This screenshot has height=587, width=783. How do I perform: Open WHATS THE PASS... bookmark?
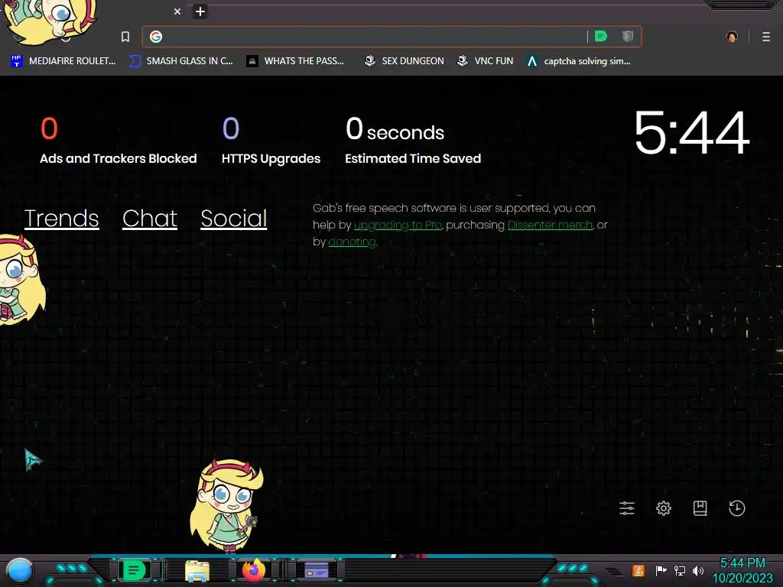(x=295, y=61)
